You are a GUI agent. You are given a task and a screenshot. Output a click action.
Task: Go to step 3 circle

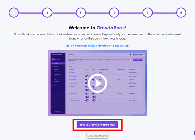[x=81, y=12]
